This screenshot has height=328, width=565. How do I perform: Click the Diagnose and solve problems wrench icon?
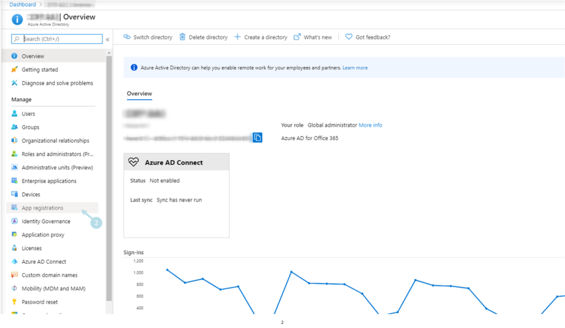pos(14,82)
